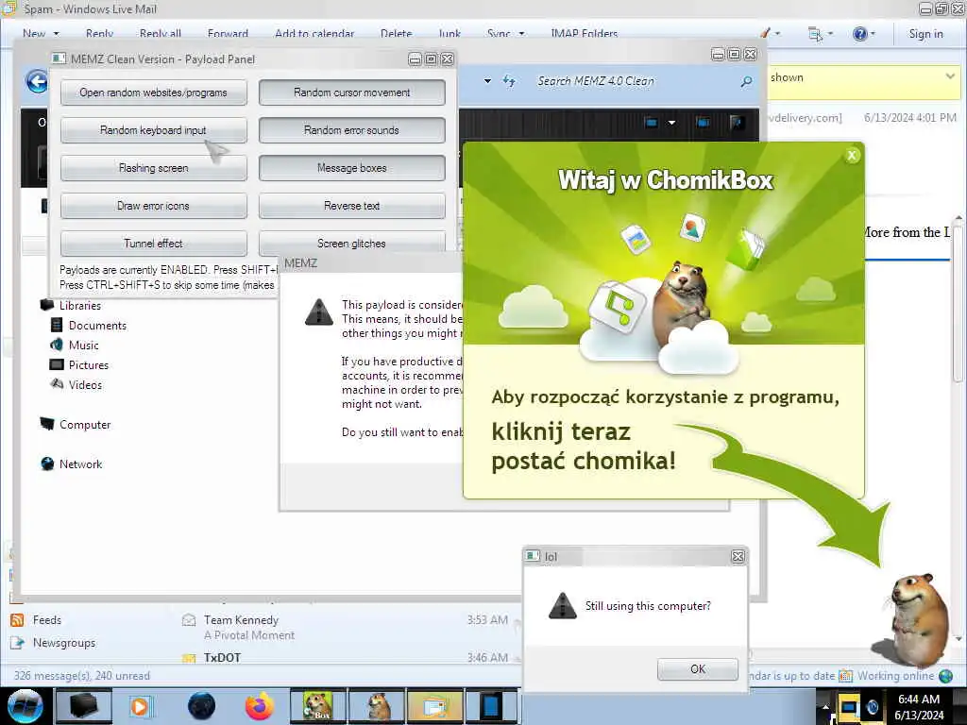Toggle the Draw error icons payload

[x=154, y=205]
